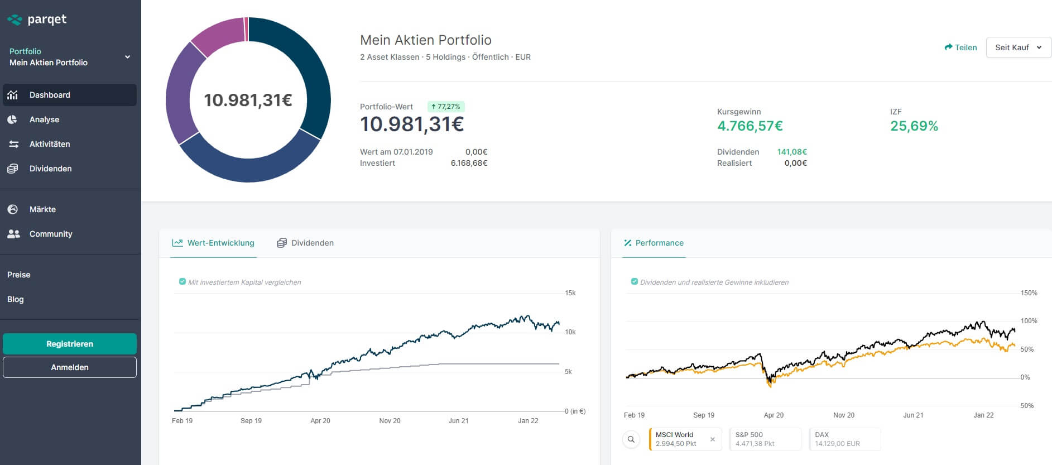Screen dimensions: 1052x465
Task: Open the 'Seit Kauf' time range dropdown
Action: (1019, 47)
